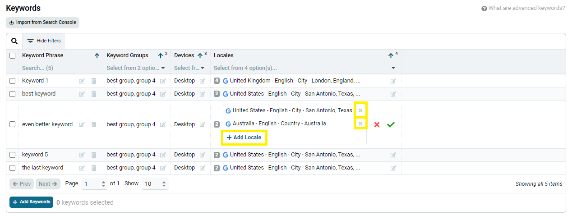Image resolution: width=572 pixels, height=220 pixels.
Task: Sort by Locales column arrow
Action: pos(391,56)
